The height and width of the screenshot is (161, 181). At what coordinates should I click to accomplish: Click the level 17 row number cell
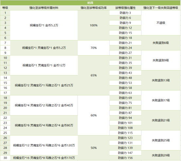(x=5, y=93)
